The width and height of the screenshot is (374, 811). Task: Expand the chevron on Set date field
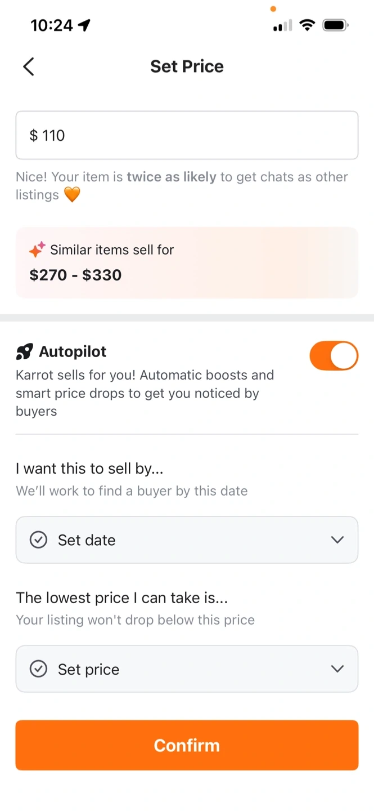click(x=337, y=540)
